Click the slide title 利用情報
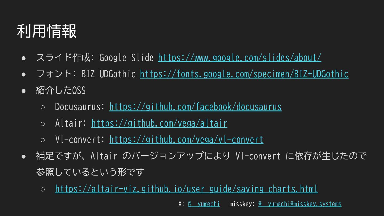The width and height of the screenshot is (384, 216). point(47,31)
